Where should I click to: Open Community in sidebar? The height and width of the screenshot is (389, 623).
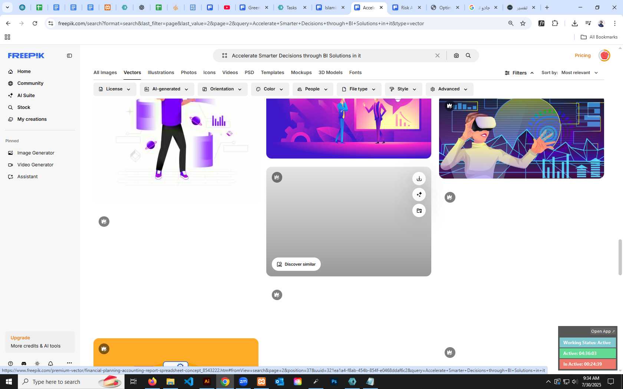30,83
